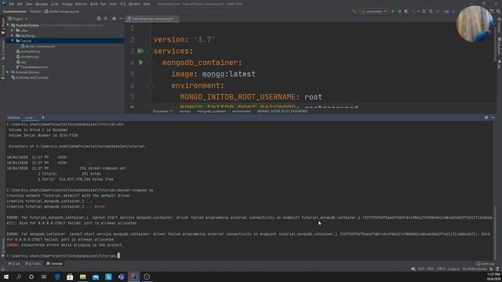The image size is (502, 282).
Task: Expand External Libraries node arrow
Action: 8,72
